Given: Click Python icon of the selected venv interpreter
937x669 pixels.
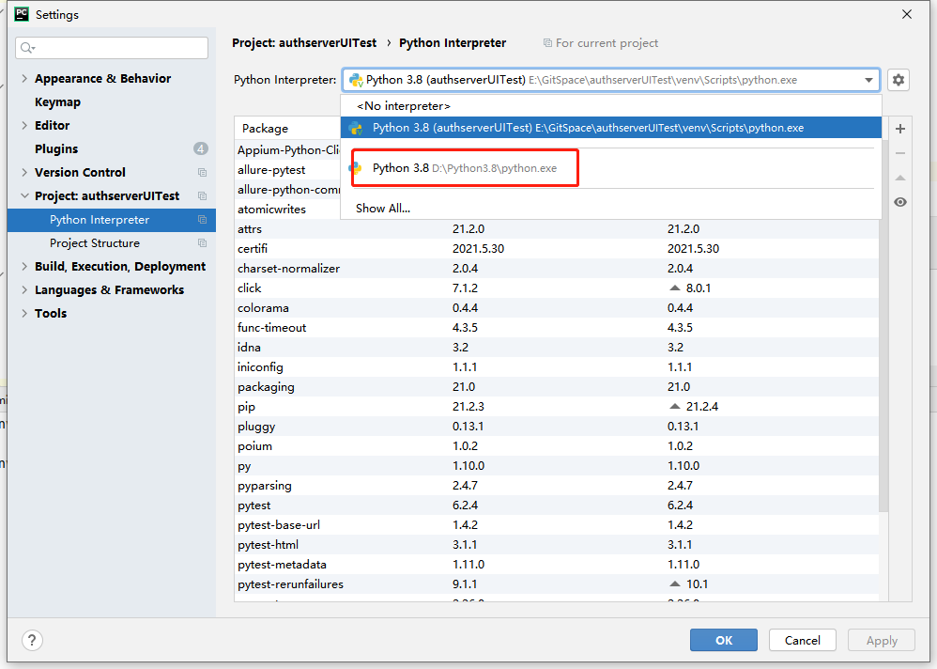Looking at the screenshot, I should pyautogui.click(x=356, y=128).
